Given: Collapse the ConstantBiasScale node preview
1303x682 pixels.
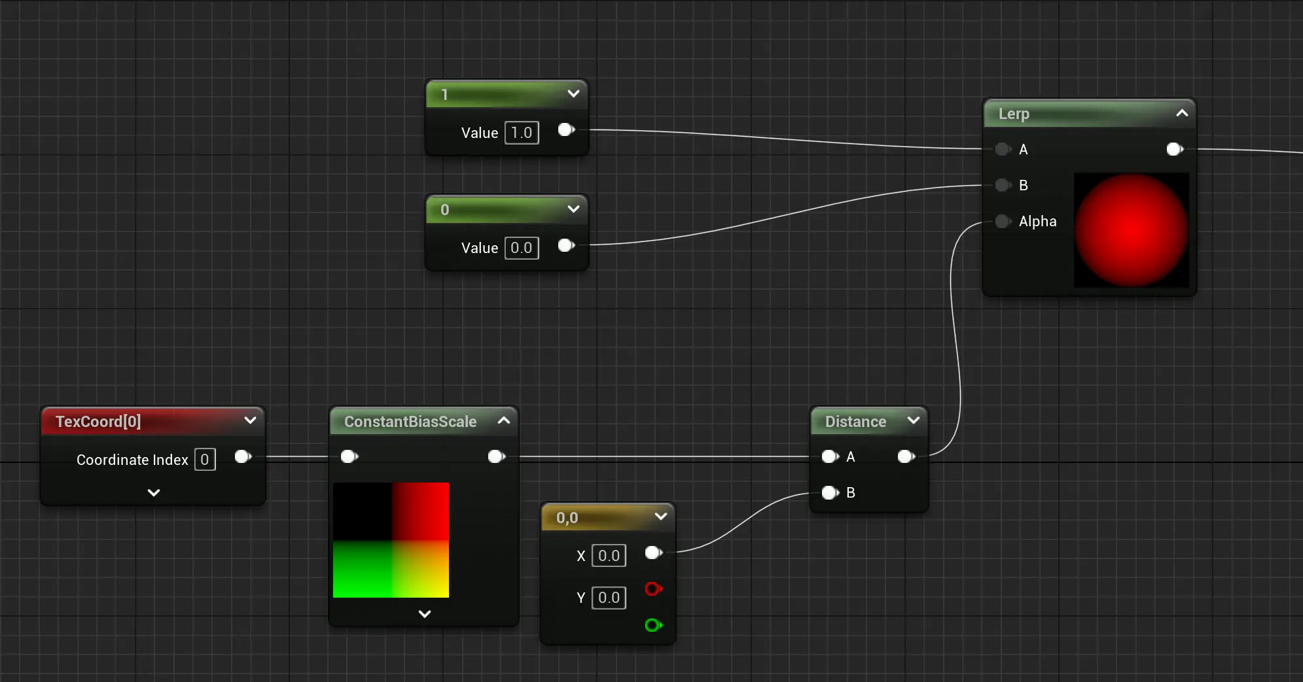Looking at the screenshot, I should (504, 420).
